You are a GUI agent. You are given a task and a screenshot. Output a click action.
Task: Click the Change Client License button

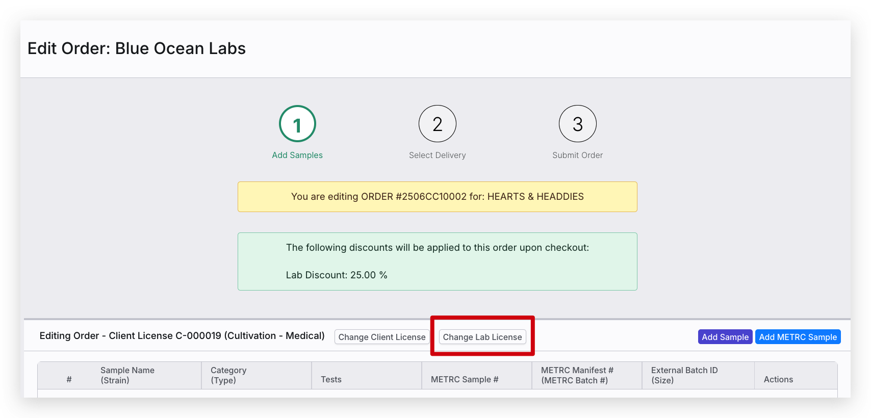click(382, 337)
